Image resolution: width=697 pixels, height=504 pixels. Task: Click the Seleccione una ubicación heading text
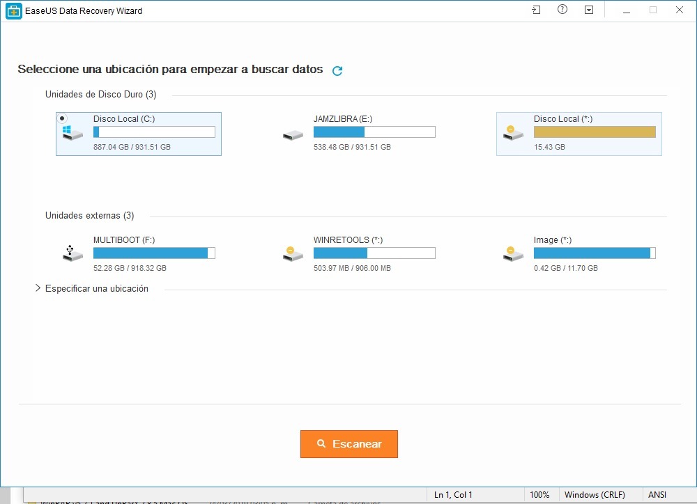pyautogui.click(x=170, y=70)
